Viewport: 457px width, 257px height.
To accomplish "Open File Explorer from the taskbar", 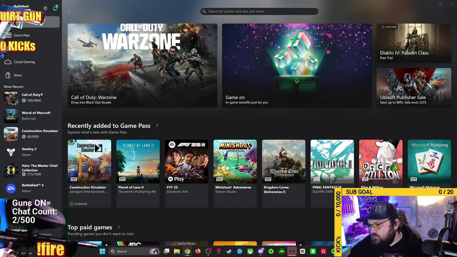I will [177, 251].
